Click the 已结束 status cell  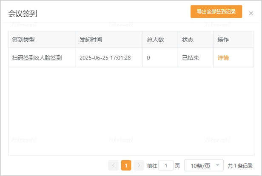pos(191,58)
